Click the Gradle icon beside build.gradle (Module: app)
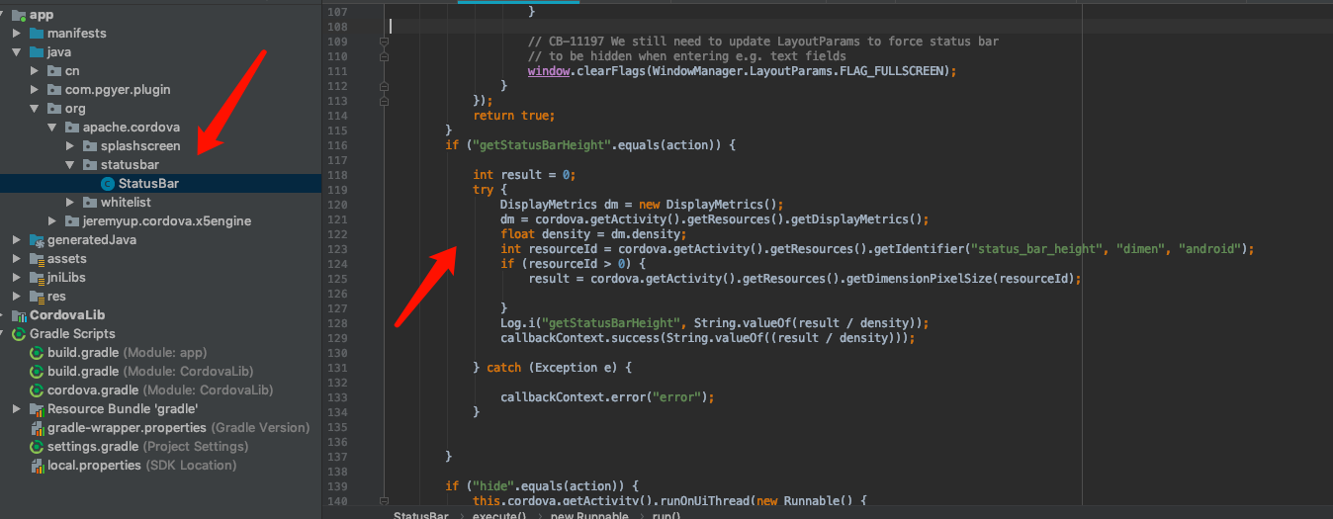This screenshot has width=1333, height=519. (37, 353)
